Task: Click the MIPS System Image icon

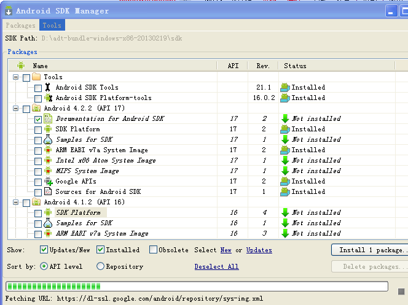Action: click(x=48, y=171)
